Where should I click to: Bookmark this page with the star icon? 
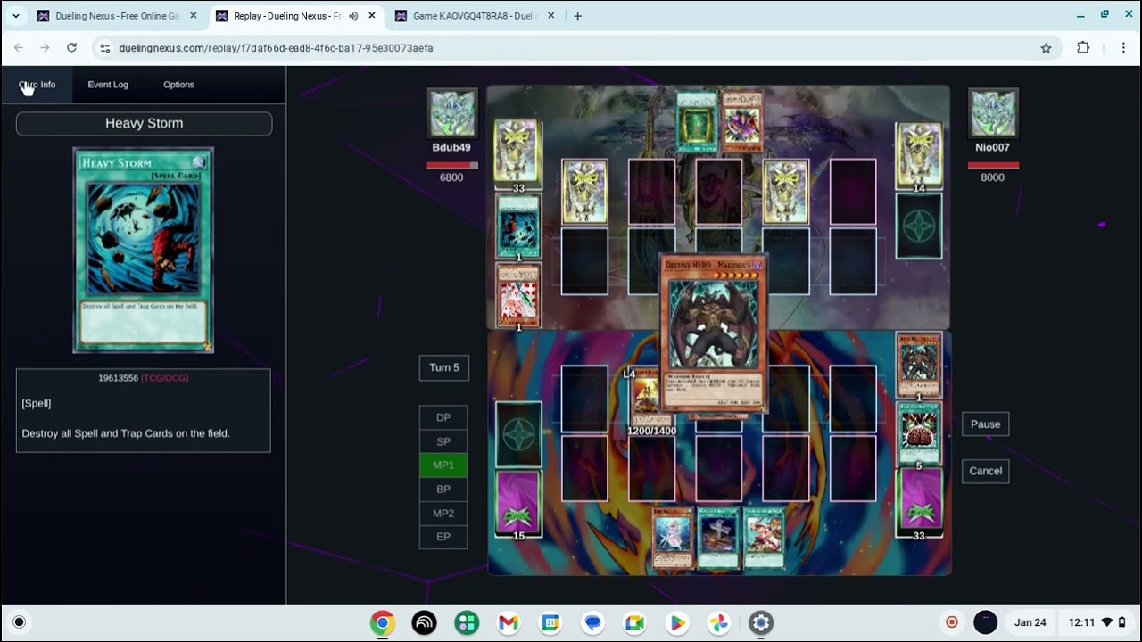click(x=1046, y=48)
